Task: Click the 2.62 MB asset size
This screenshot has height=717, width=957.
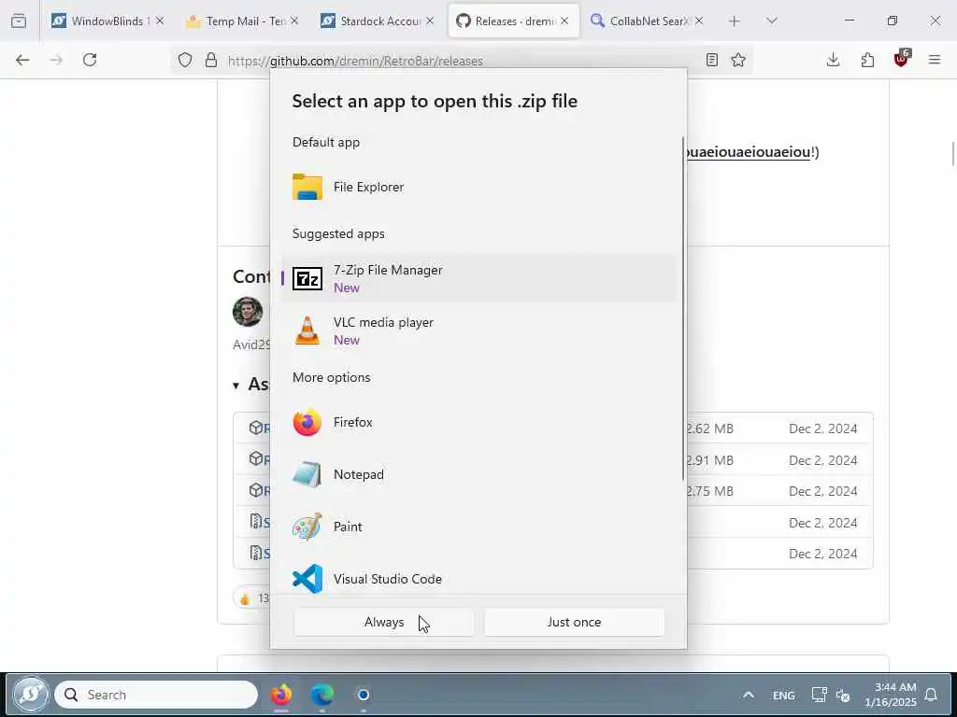Action: 710,429
